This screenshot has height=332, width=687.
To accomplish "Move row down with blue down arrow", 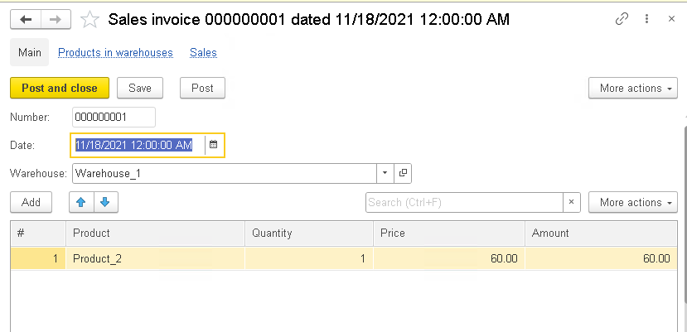I will [105, 202].
